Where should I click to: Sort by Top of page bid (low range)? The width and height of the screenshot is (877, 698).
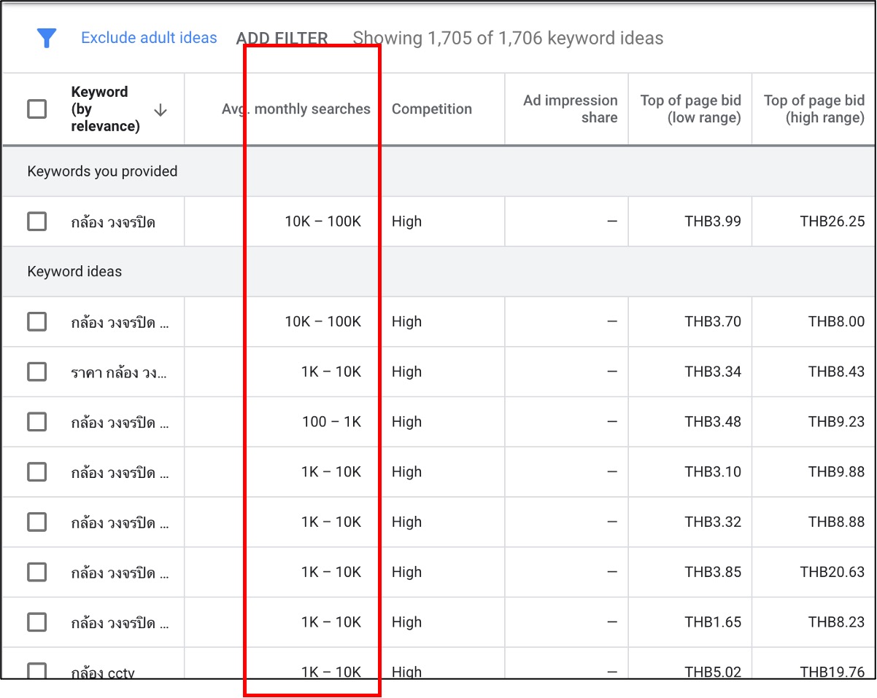pos(691,109)
